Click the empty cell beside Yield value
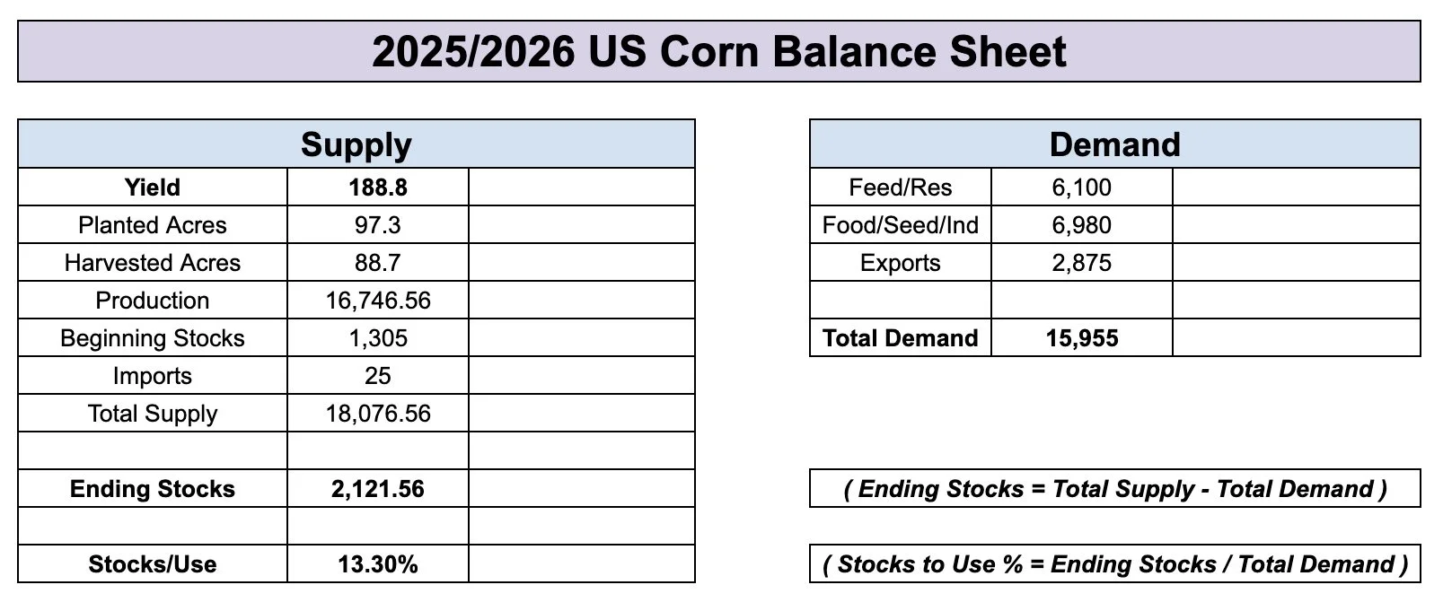The height and width of the screenshot is (611, 1443). point(582,188)
